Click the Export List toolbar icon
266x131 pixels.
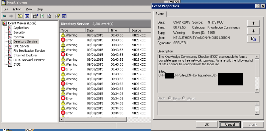[49, 16]
